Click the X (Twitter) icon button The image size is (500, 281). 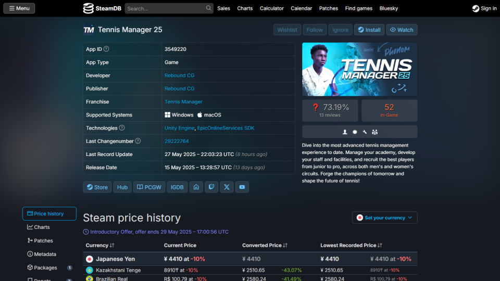click(227, 187)
